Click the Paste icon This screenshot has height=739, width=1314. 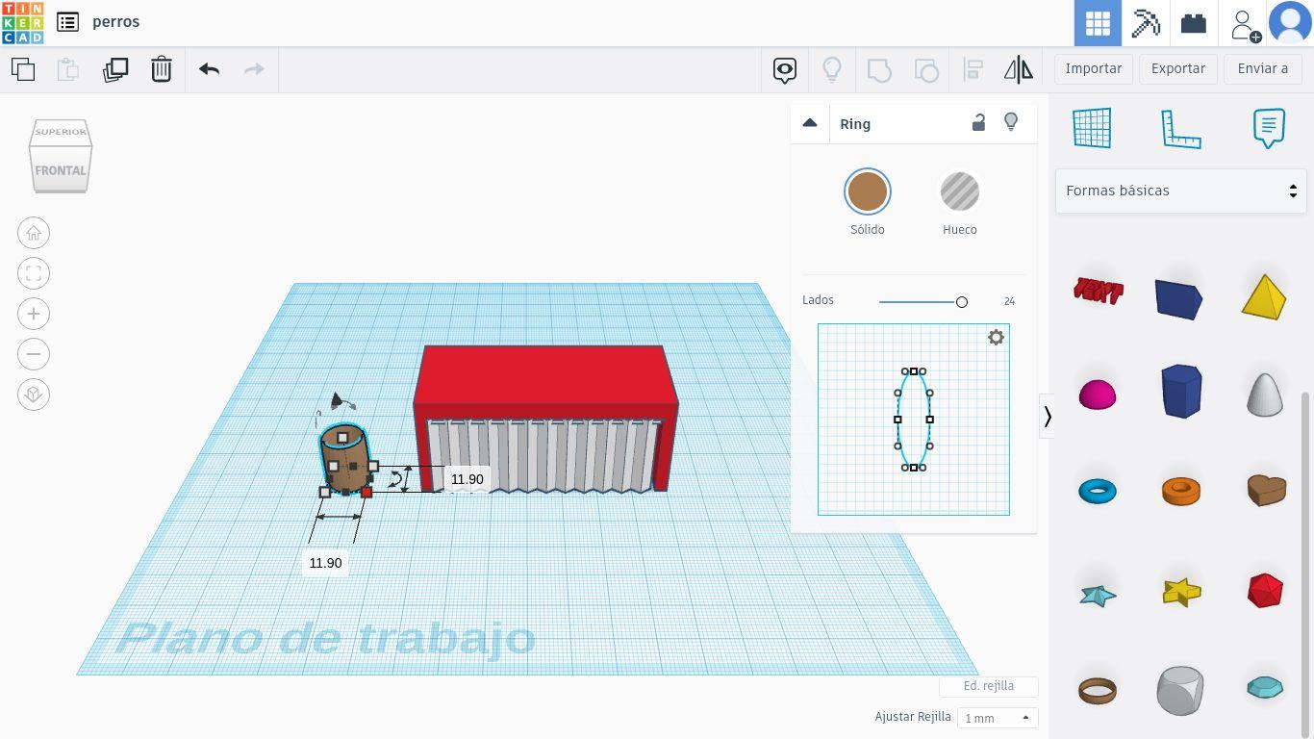pos(67,69)
